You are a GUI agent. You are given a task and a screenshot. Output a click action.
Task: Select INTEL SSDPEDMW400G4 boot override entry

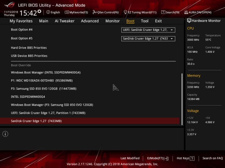[28, 97]
